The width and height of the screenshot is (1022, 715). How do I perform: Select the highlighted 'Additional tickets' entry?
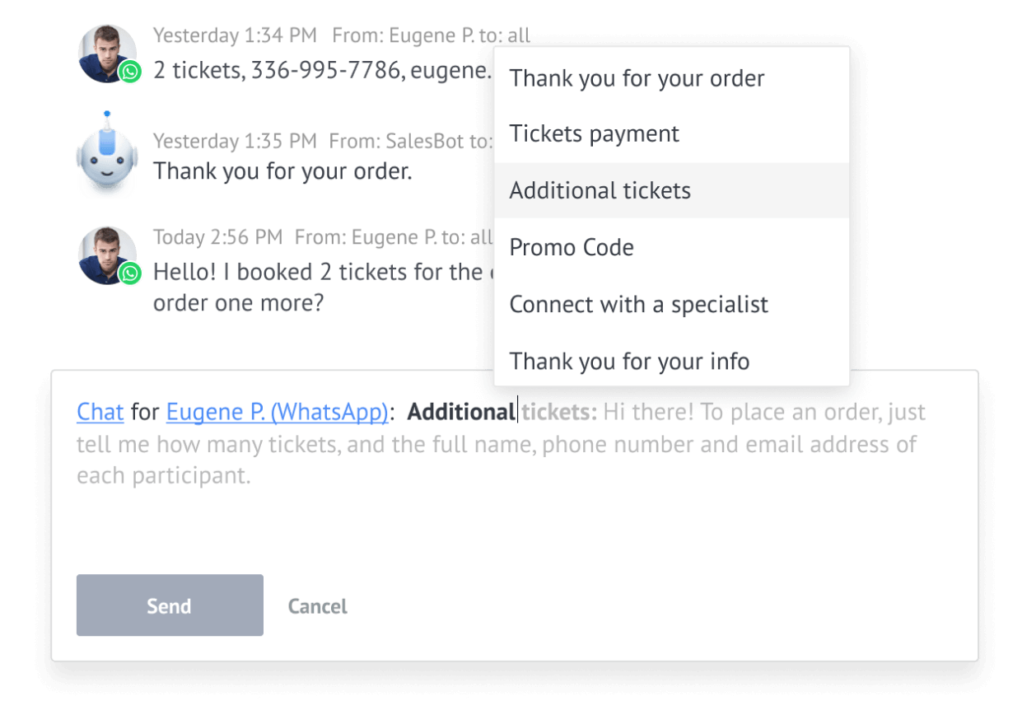(671, 190)
